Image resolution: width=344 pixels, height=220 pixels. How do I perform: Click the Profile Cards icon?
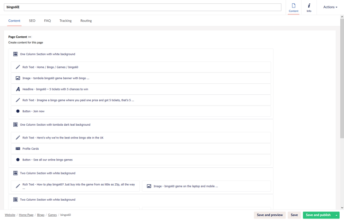[18, 149]
